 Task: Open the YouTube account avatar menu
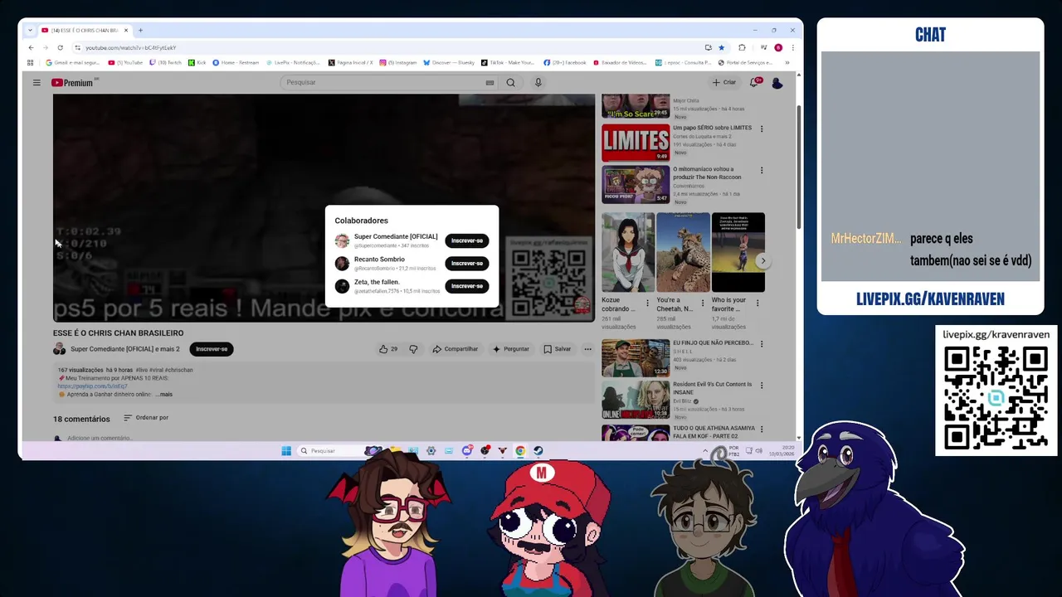coord(777,82)
